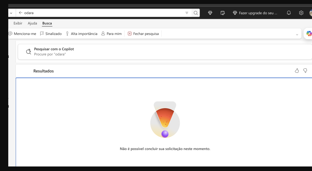Open the diamond premium icon
The image size is (312, 171).
[210, 13]
